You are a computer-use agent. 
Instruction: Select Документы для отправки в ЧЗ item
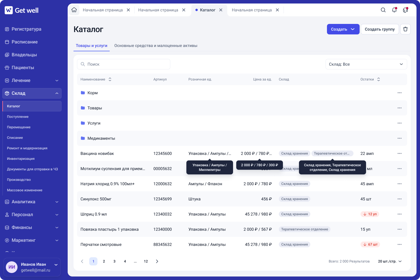tap(32, 169)
